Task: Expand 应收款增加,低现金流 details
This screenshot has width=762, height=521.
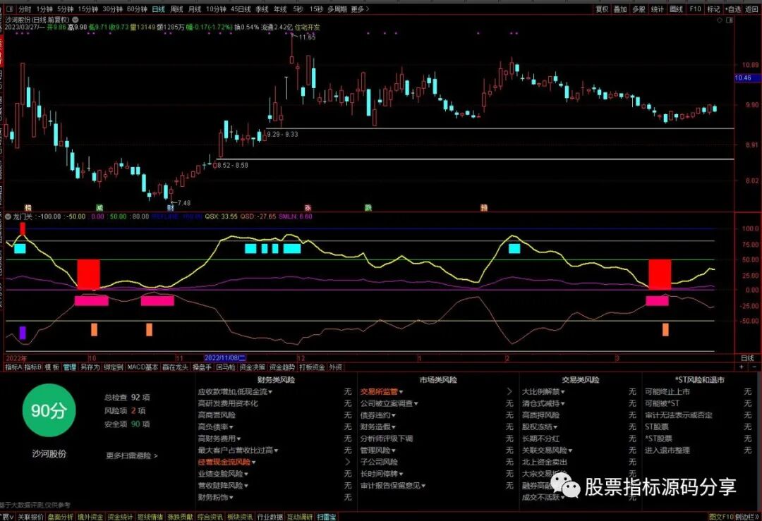Action: [235, 391]
